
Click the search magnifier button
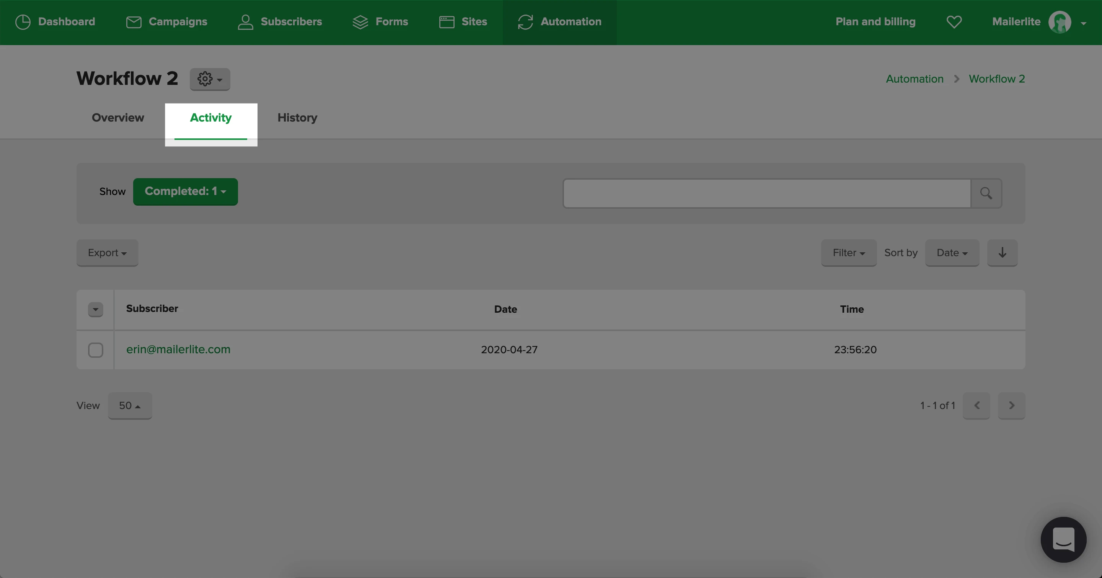tap(986, 193)
